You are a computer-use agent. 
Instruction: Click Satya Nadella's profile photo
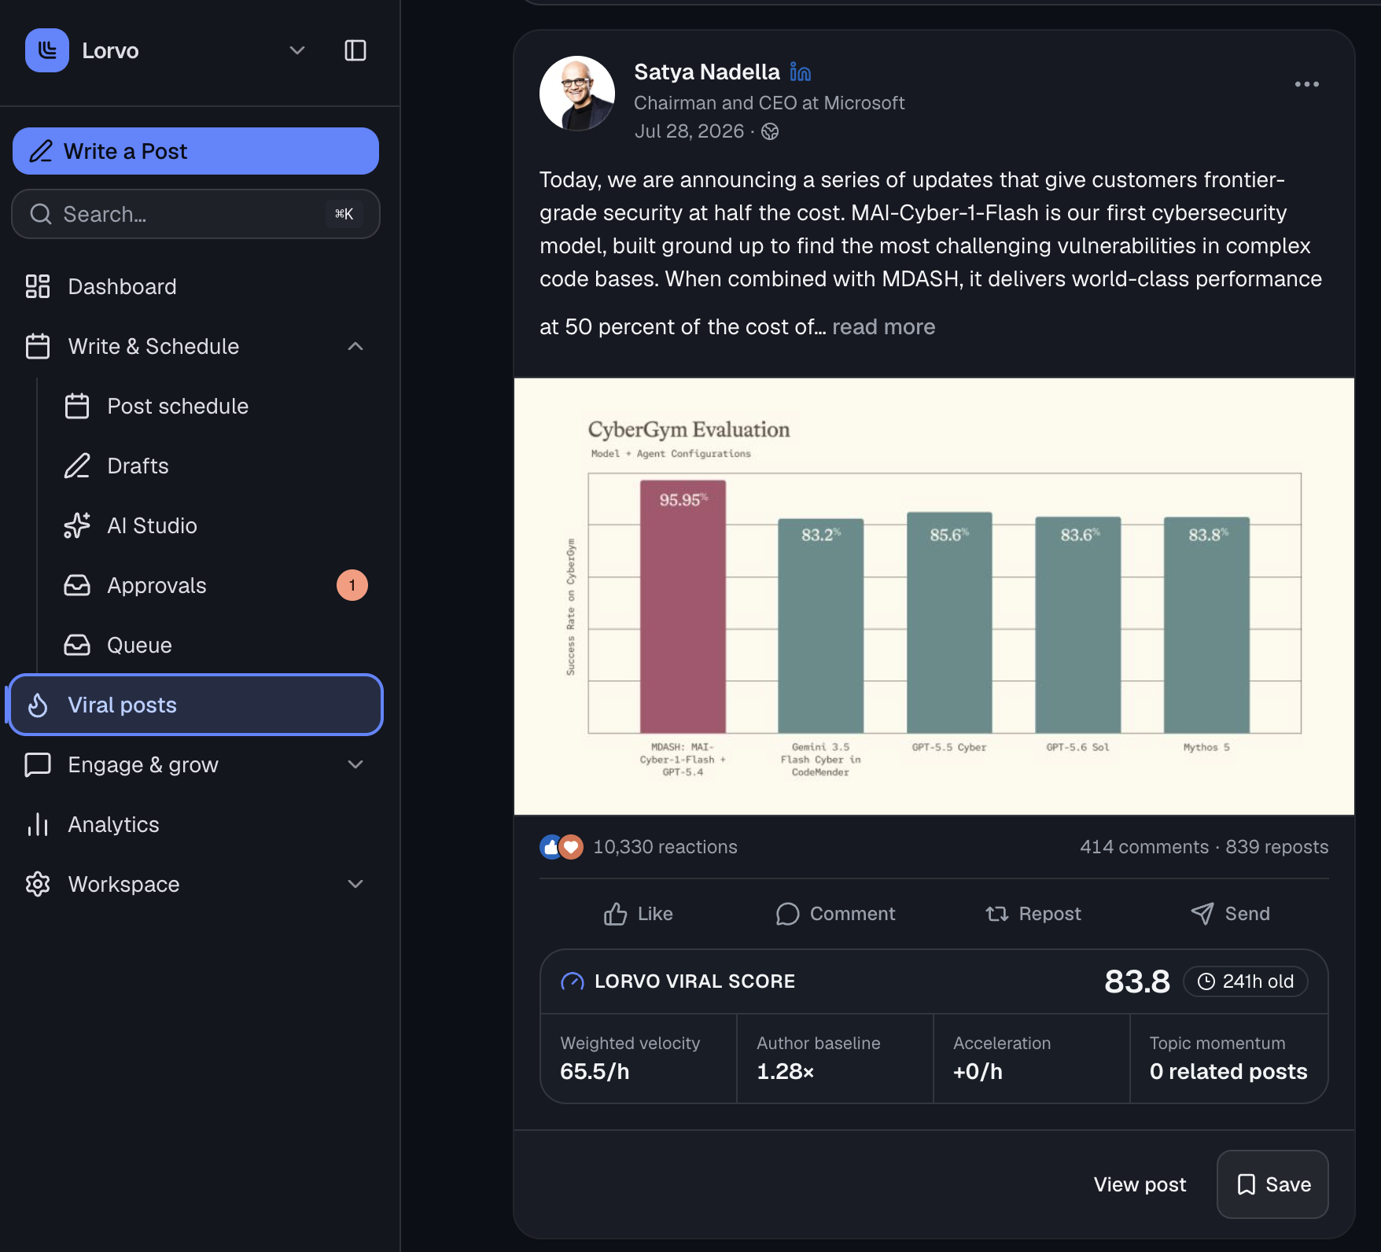pos(577,94)
